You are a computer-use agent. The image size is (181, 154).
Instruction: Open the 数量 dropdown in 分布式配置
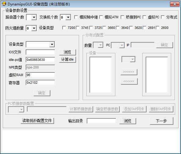coord(98,45)
